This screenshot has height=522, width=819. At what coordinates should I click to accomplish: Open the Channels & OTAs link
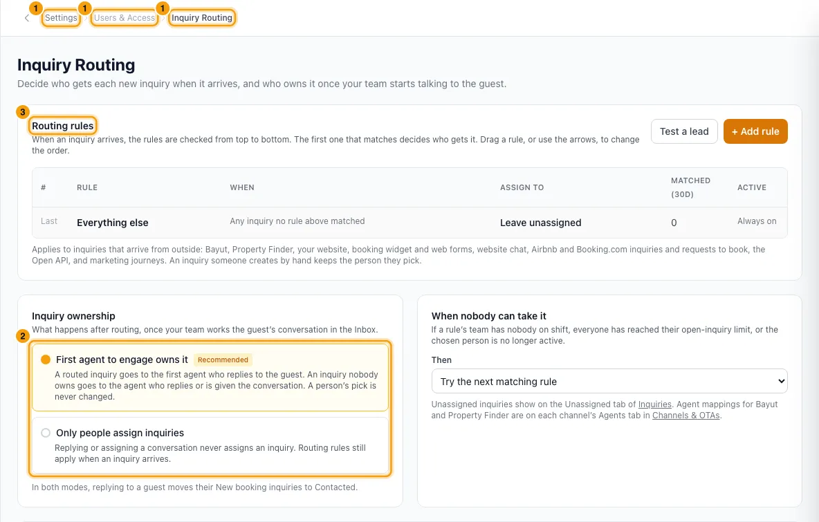685,416
